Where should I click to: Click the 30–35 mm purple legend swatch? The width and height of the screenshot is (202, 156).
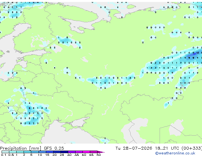(x=71, y=152)
